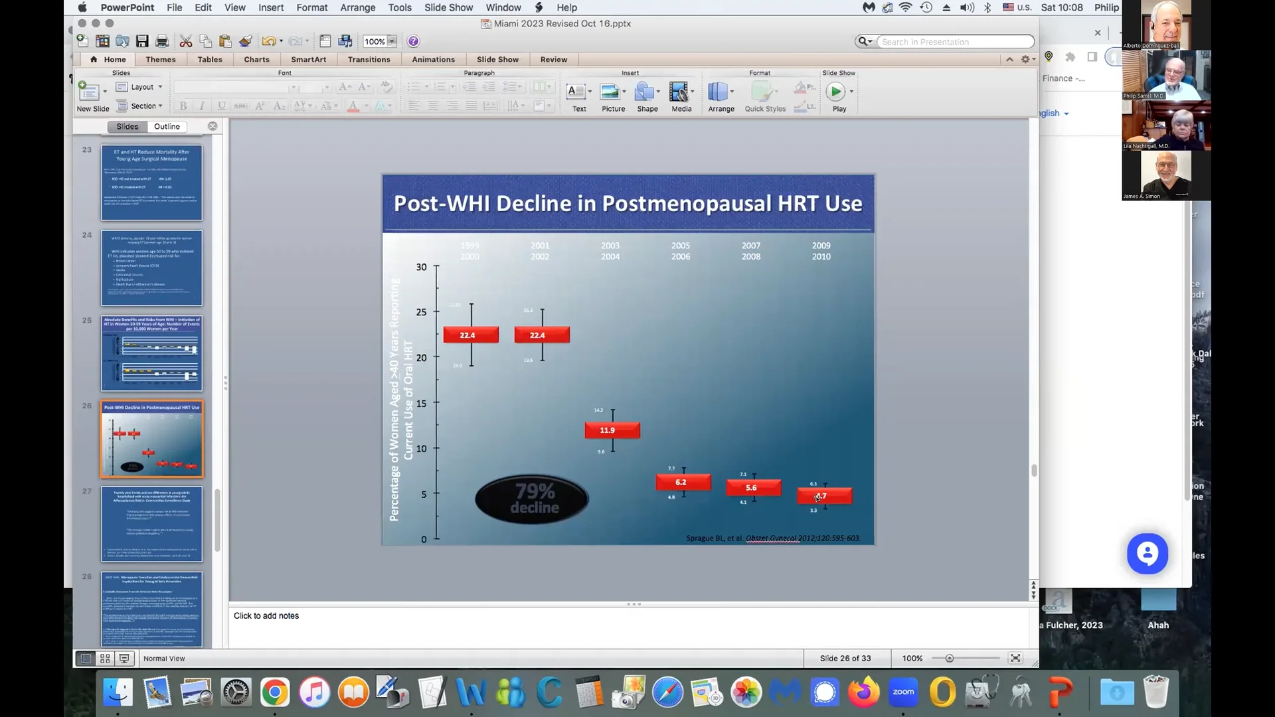Click the Bold formatting icon

tap(183, 106)
